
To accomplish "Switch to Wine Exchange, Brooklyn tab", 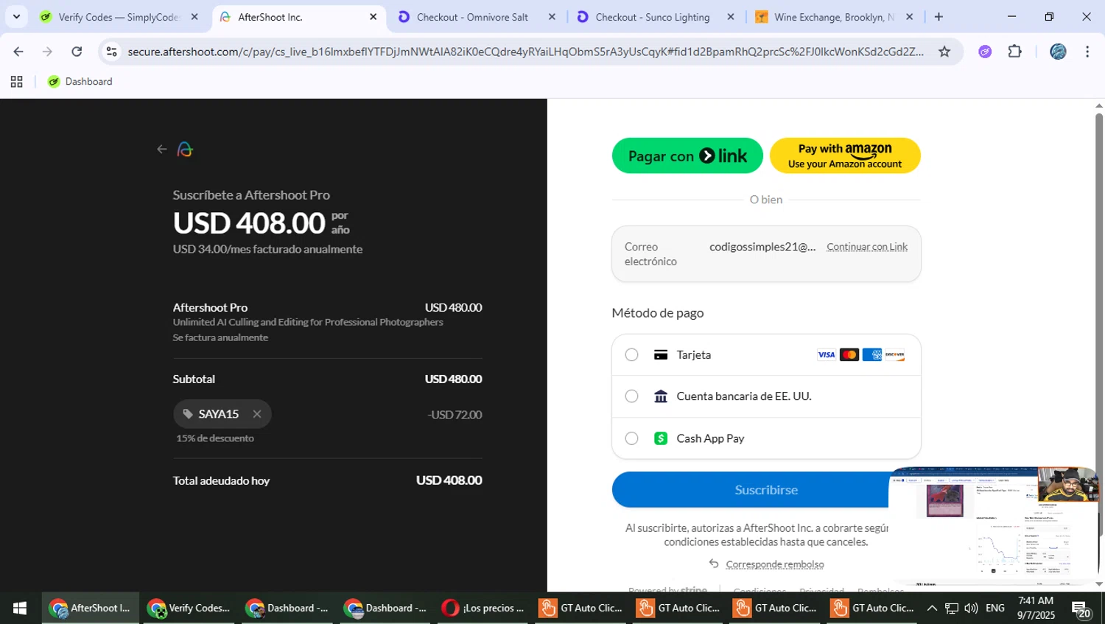I will [834, 17].
